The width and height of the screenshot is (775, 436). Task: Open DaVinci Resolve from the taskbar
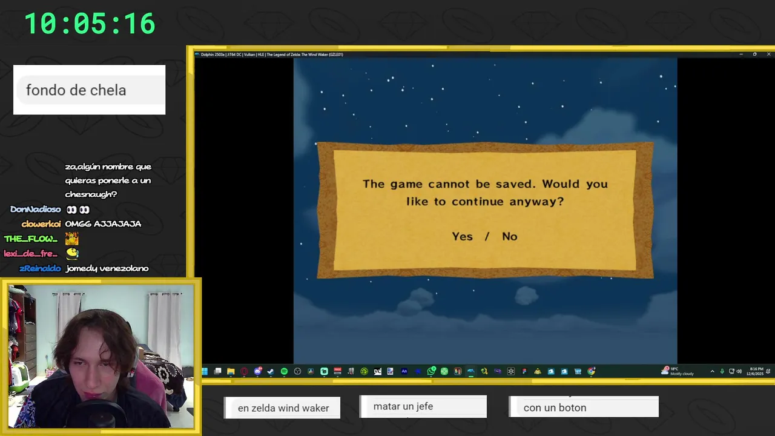click(x=311, y=371)
